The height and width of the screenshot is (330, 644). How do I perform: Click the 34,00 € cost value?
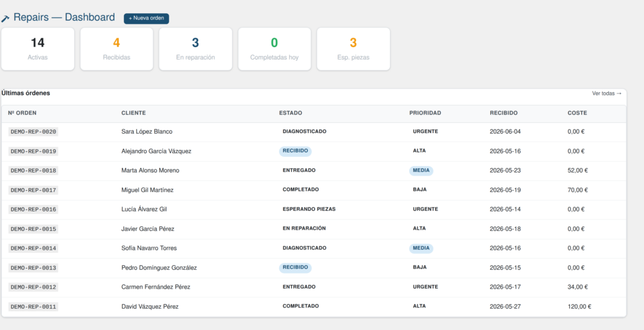pos(577,287)
